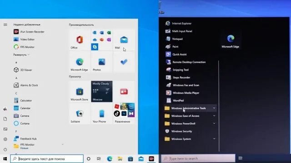Open Feedback Hub app
The height and width of the screenshot is (163, 291).
click(25, 139)
